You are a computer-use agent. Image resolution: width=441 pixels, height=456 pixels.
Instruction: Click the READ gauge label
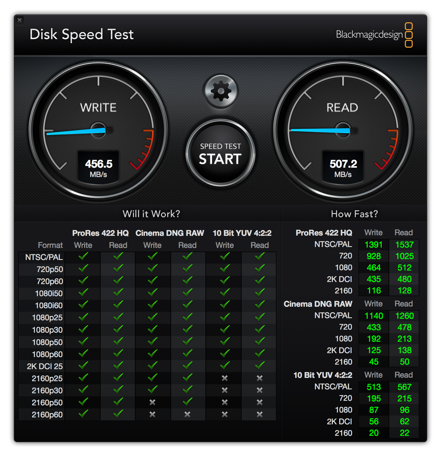342,107
